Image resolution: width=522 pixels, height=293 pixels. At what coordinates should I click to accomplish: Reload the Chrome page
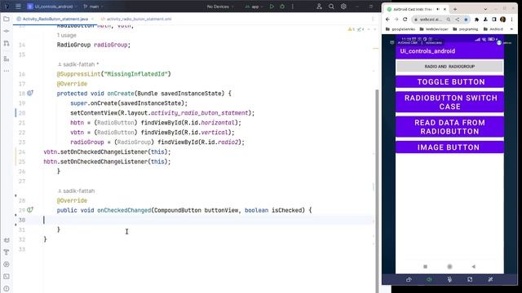coord(405,20)
